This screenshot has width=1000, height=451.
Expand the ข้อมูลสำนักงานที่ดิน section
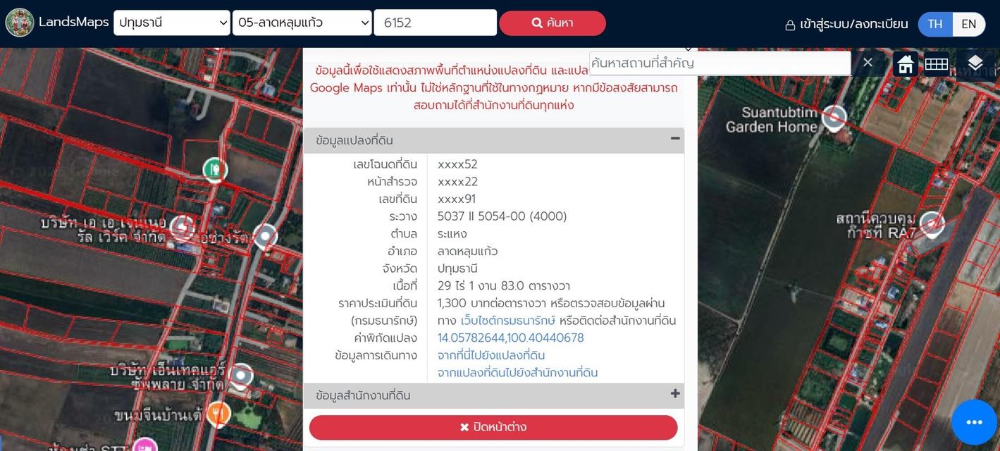click(674, 394)
